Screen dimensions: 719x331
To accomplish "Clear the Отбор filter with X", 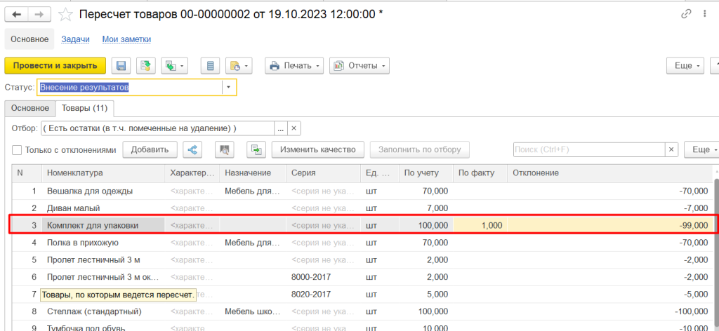I will click(294, 128).
